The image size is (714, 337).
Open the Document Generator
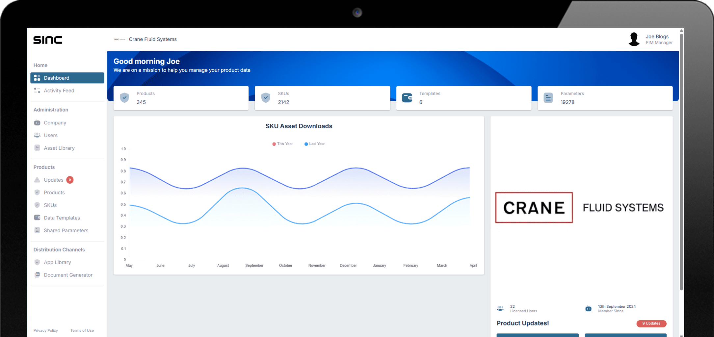tap(68, 275)
